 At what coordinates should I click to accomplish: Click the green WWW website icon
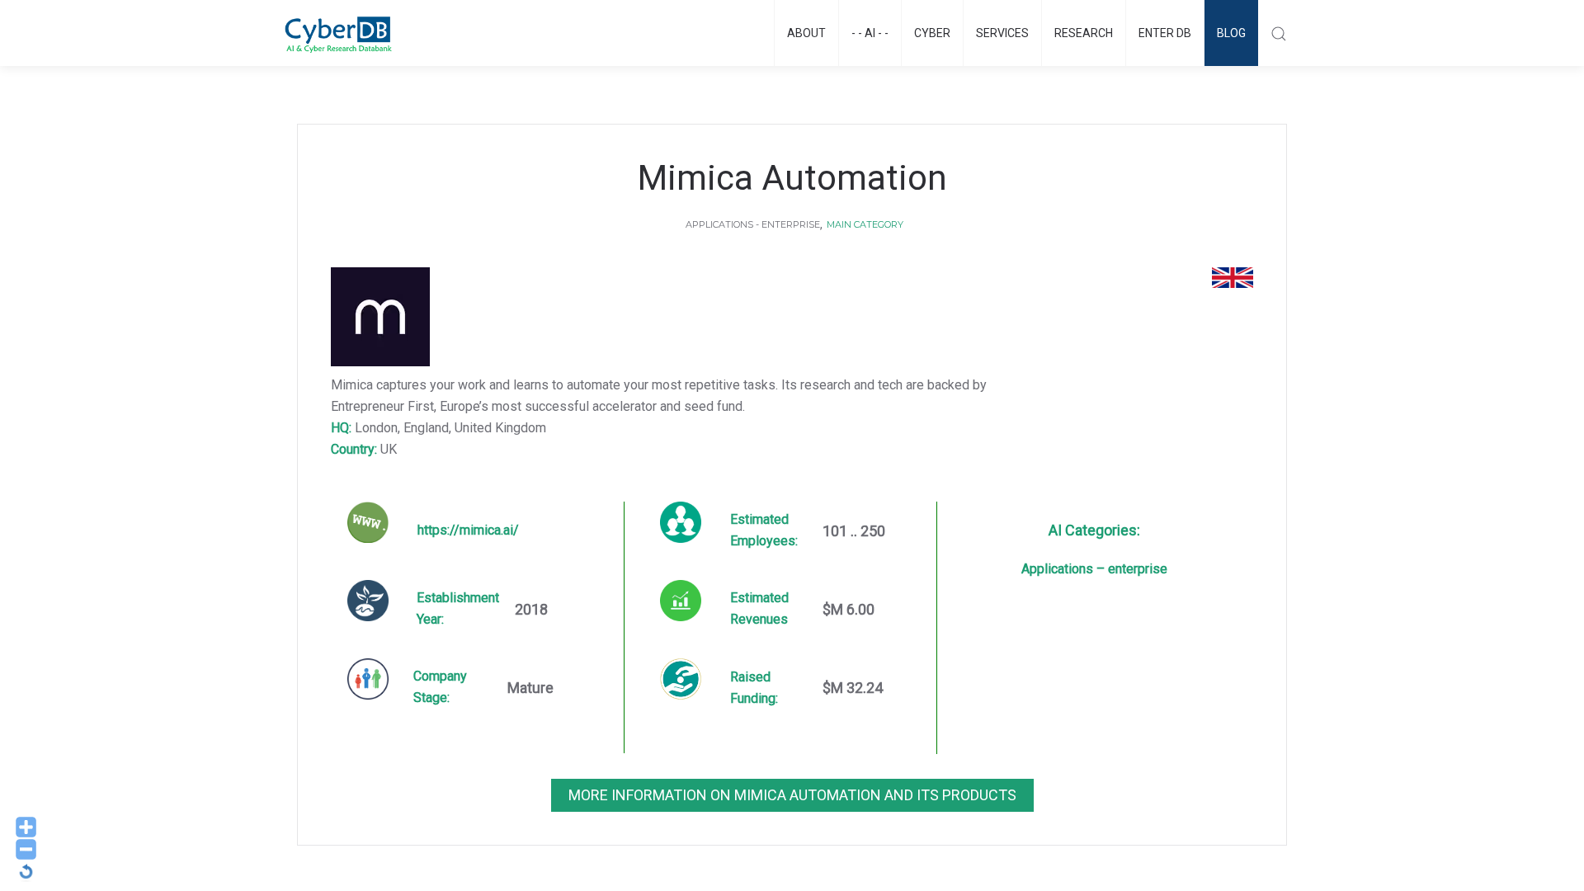pyautogui.click(x=368, y=522)
